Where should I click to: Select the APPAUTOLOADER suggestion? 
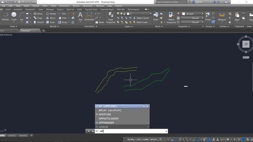[x=122, y=118]
